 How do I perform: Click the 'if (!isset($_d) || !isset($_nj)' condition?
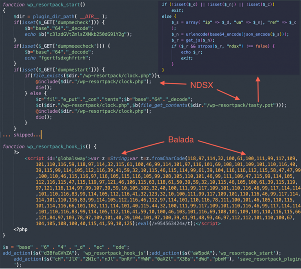pos(218,4)
